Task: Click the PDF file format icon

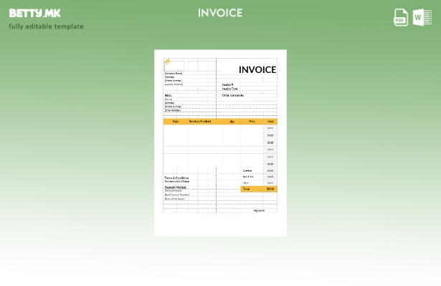Action: pos(401,17)
